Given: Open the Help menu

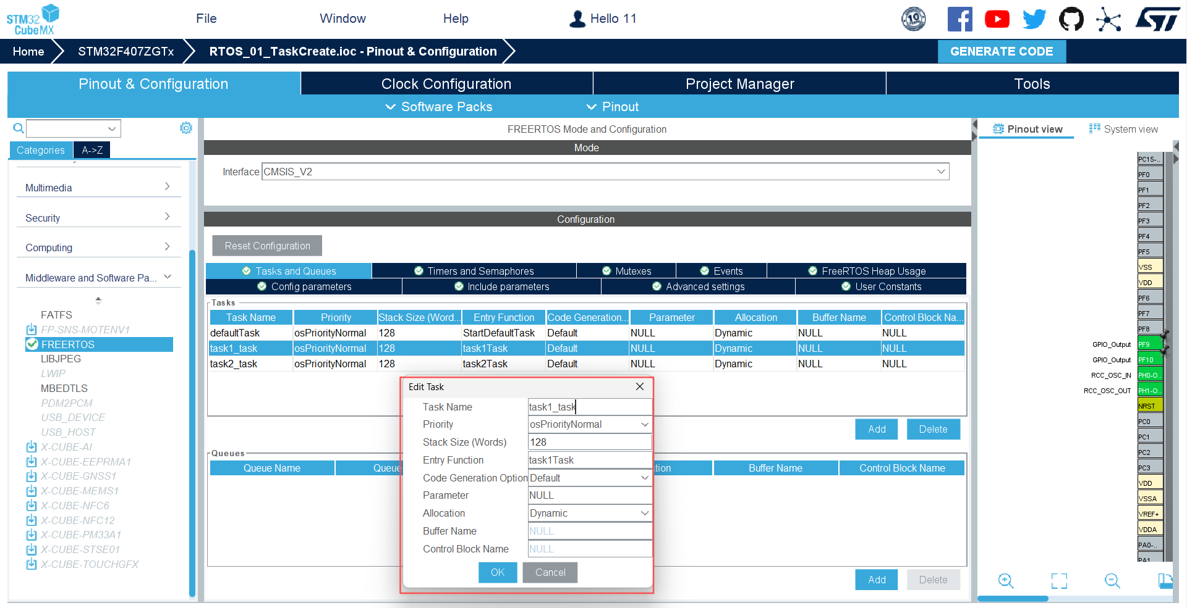Looking at the screenshot, I should (456, 19).
